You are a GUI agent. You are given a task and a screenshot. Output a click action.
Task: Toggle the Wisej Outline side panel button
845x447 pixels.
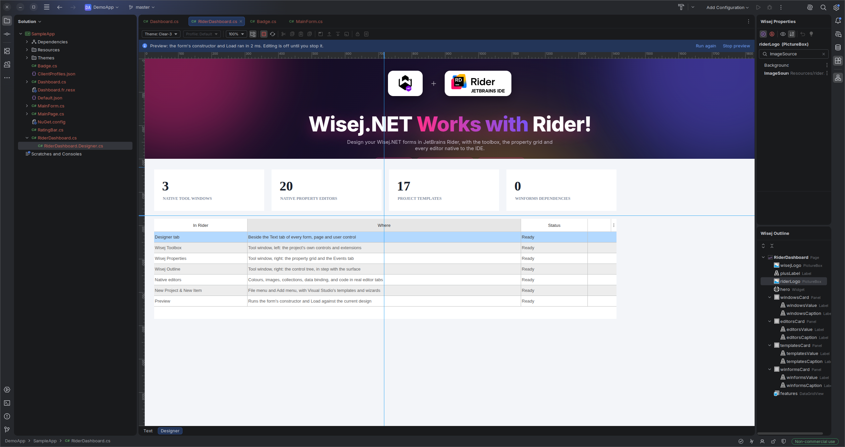(x=838, y=78)
